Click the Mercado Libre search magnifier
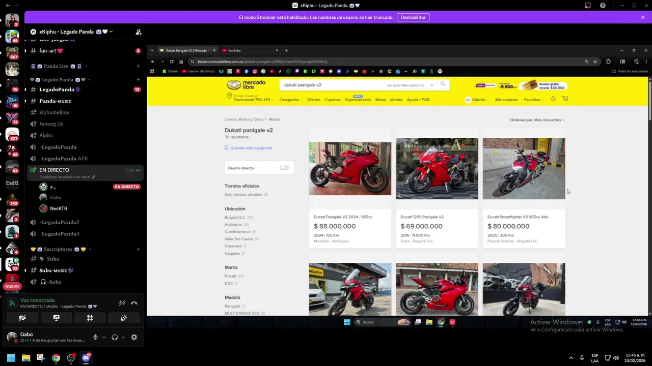Image resolution: width=652 pixels, height=366 pixels. coord(443,84)
